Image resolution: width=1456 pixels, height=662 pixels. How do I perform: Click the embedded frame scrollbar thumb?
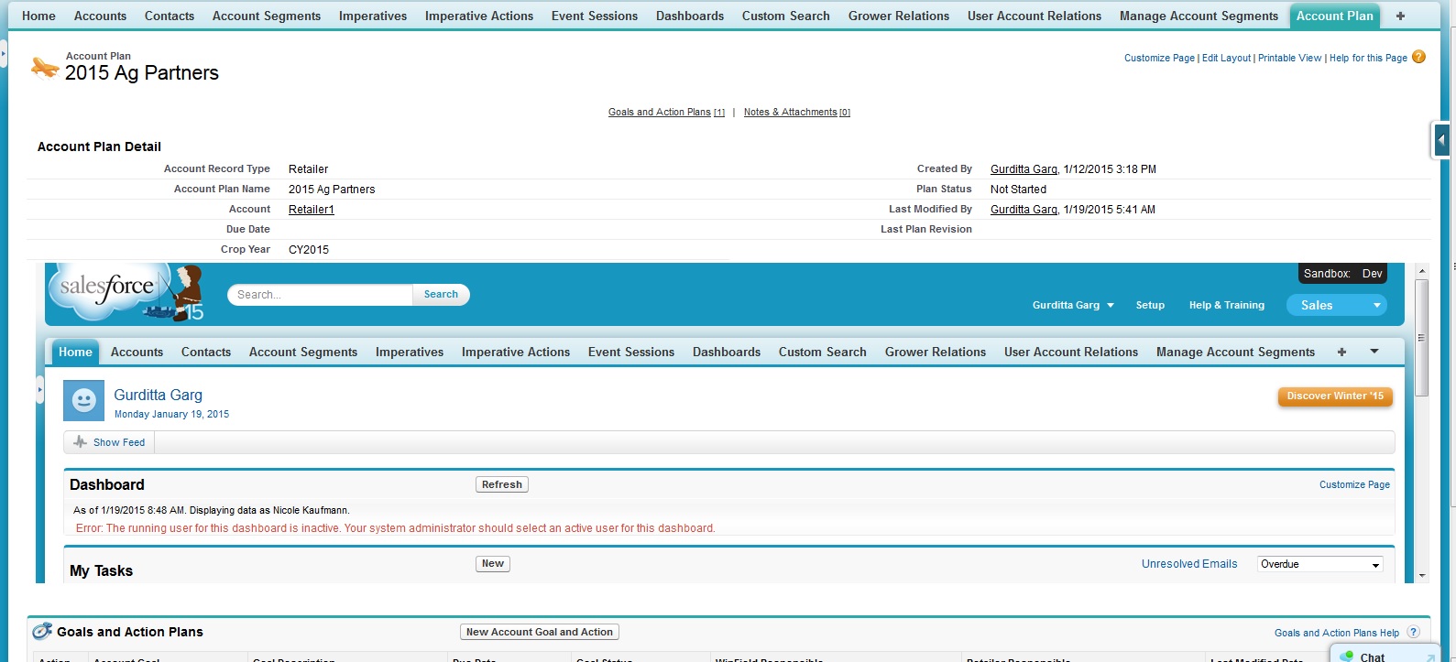click(x=1422, y=337)
